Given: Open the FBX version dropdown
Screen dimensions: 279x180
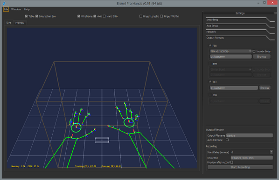Looking at the screenshot, I should point(230,51).
